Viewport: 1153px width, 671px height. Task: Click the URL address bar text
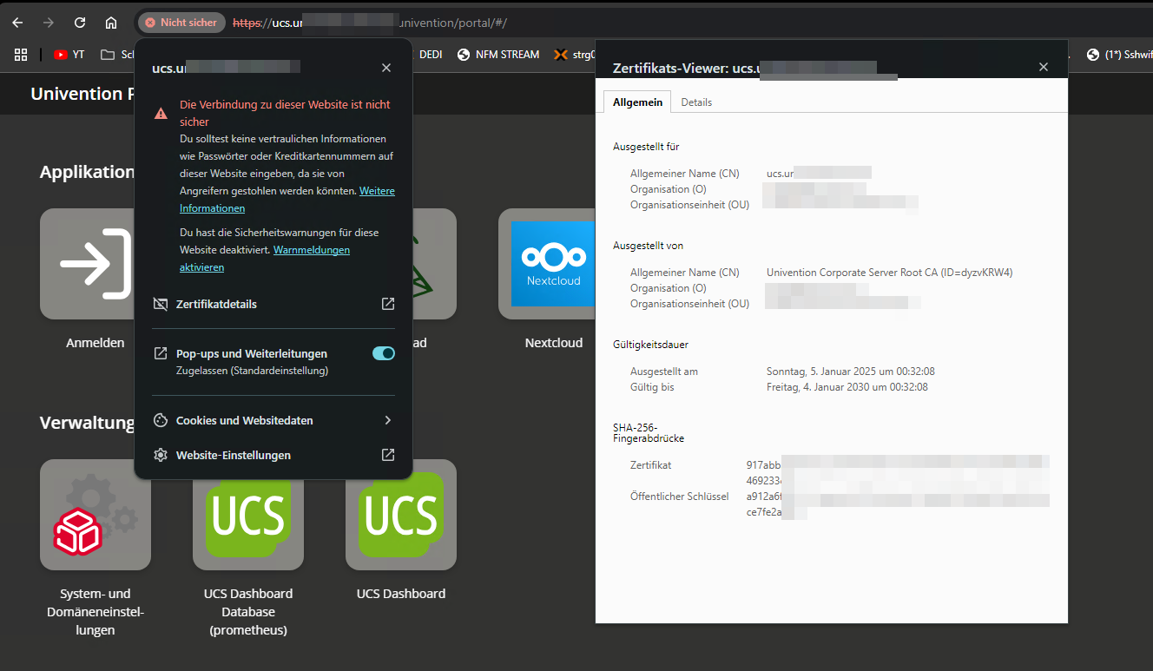pyautogui.click(x=370, y=23)
